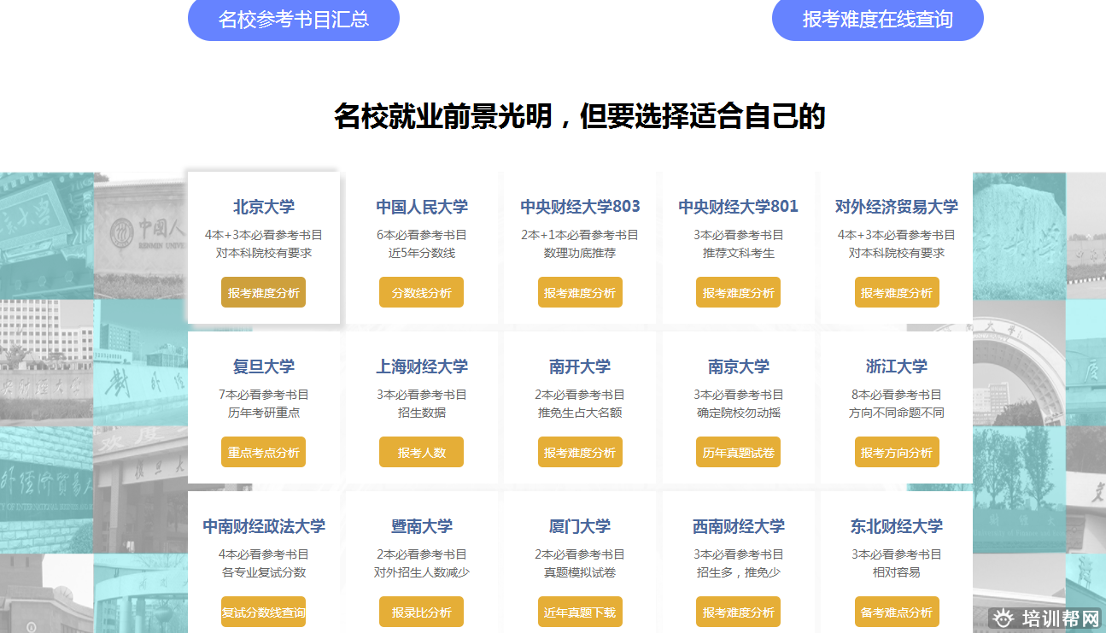This screenshot has height=633, width=1106.
Task: Click the 培训帮网 eye logo icon
Action: [1005, 618]
